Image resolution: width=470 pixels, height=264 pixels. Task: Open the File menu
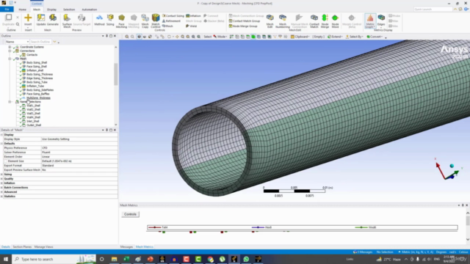(x=7, y=10)
